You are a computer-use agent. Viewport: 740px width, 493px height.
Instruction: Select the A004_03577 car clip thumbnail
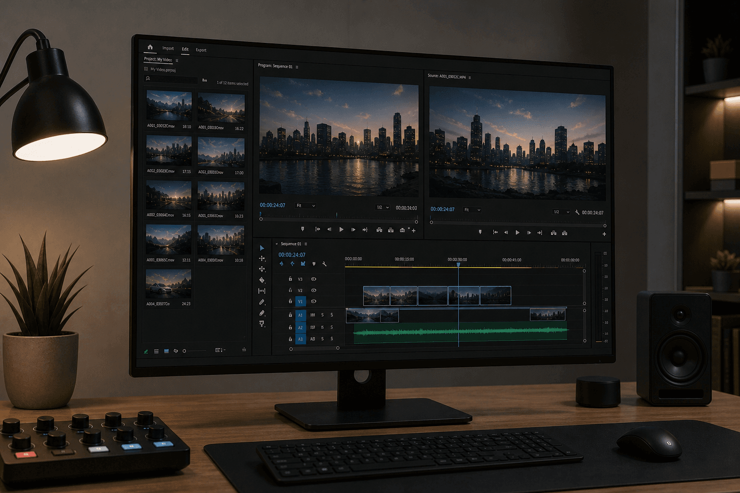point(169,284)
